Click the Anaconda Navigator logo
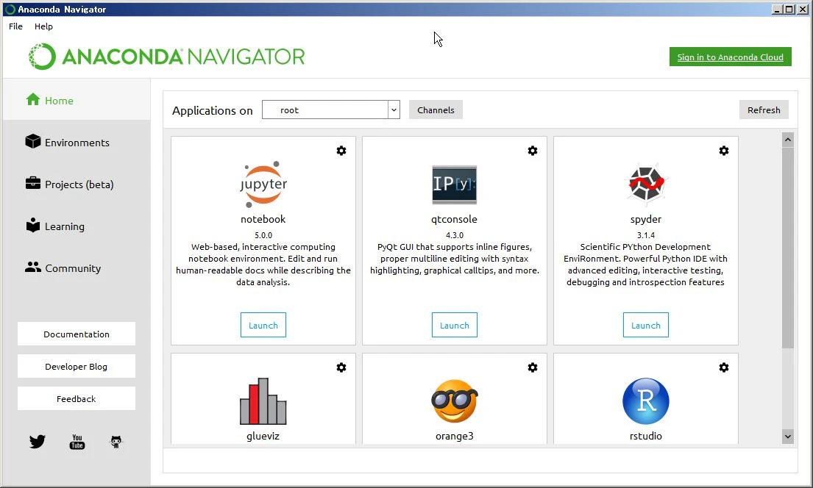Image resolution: width=813 pixels, height=488 pixels. click(x=166, y=57)
